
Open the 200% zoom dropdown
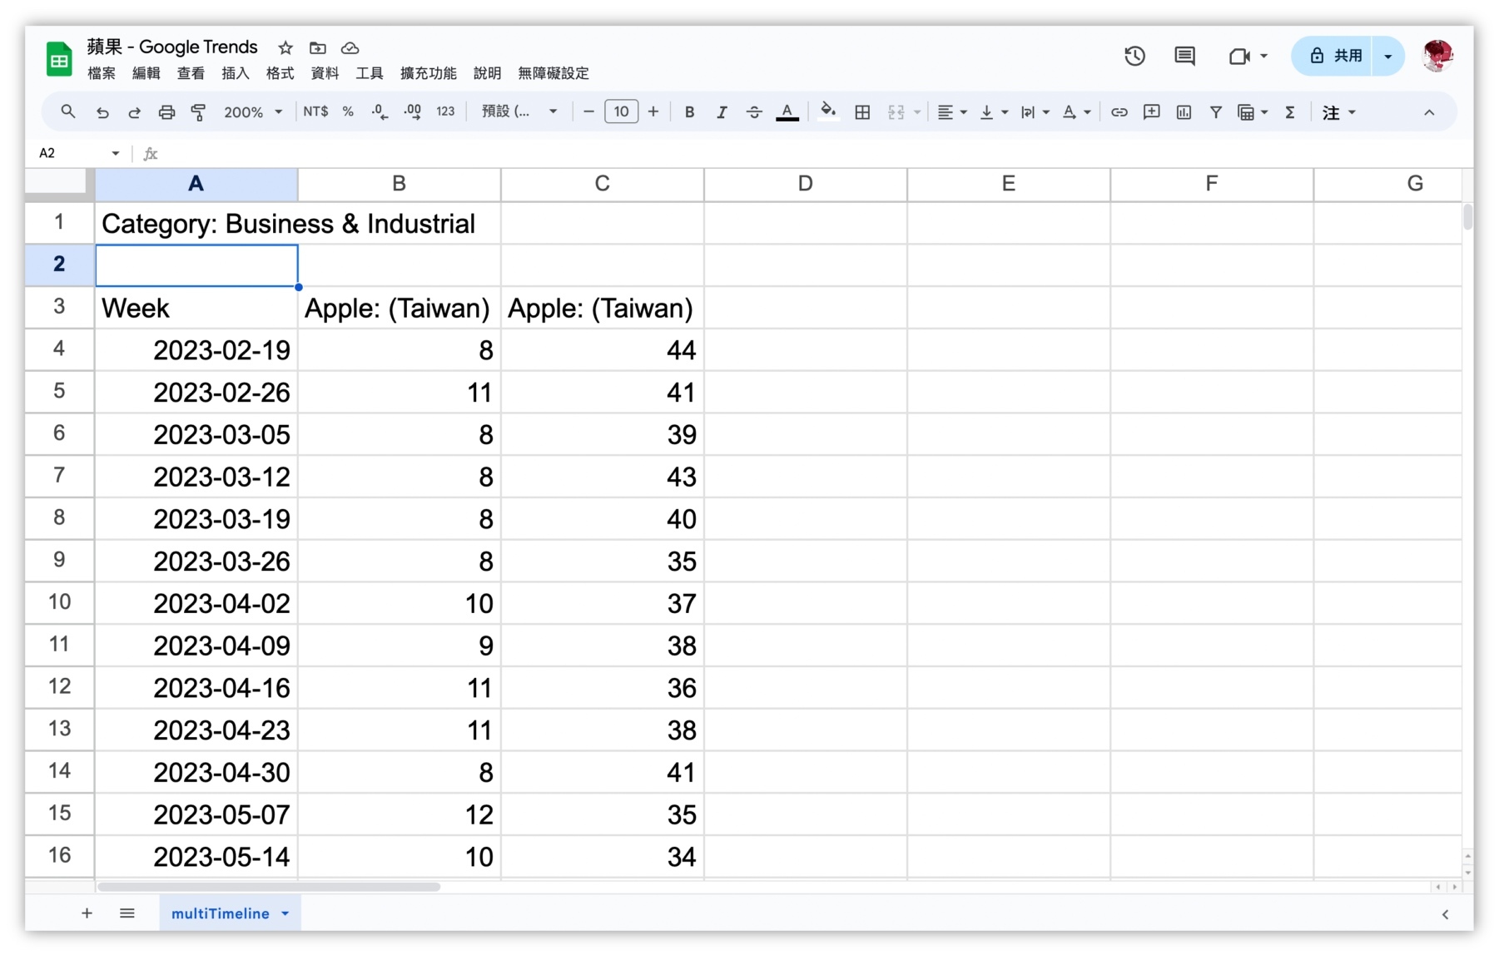tap(253, 112)
